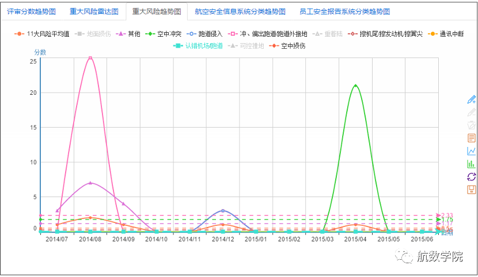
Task: Click the 2014/07 x-axis label
Action: 56,239
